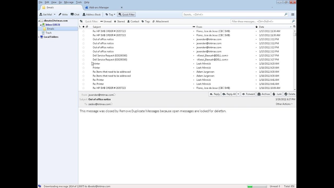Open the Go menu
Screen dimensions: 334x188
60,2
